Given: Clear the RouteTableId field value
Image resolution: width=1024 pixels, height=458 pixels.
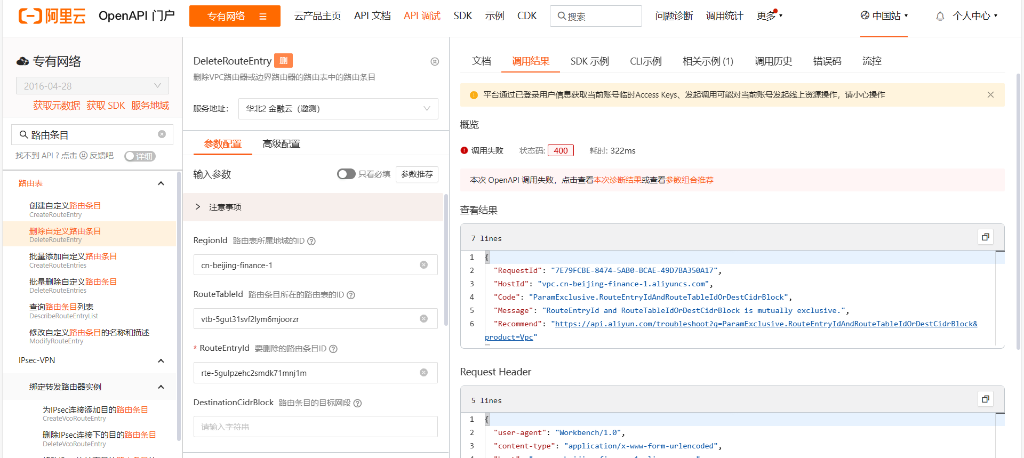Looking at the screenshot, I should tap(423, 319).
